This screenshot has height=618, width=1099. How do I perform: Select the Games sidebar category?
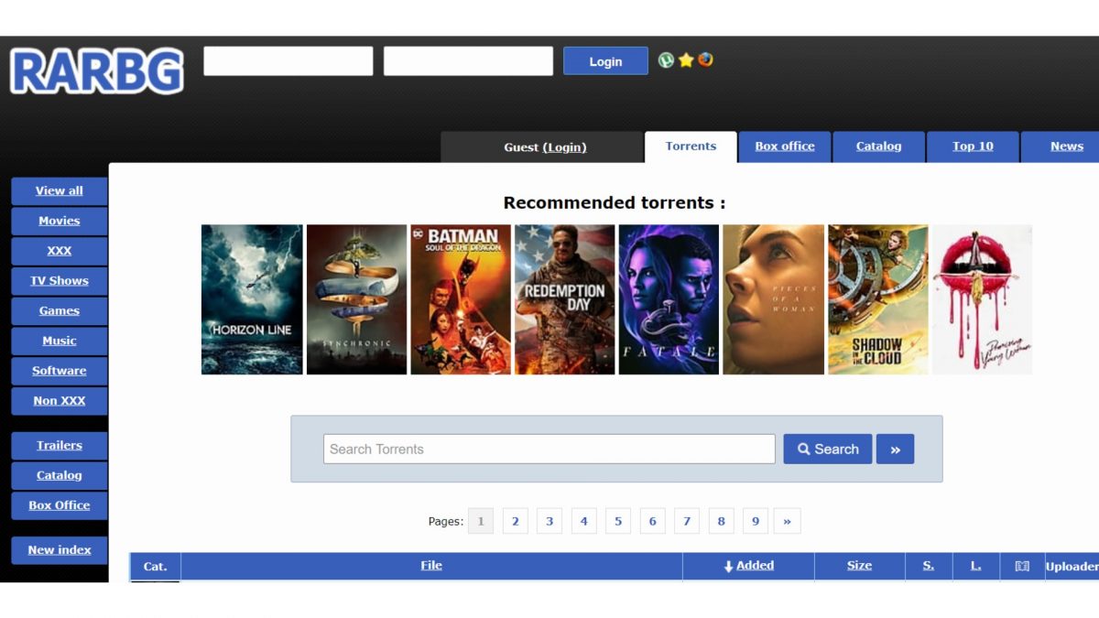tap(60, 311)
